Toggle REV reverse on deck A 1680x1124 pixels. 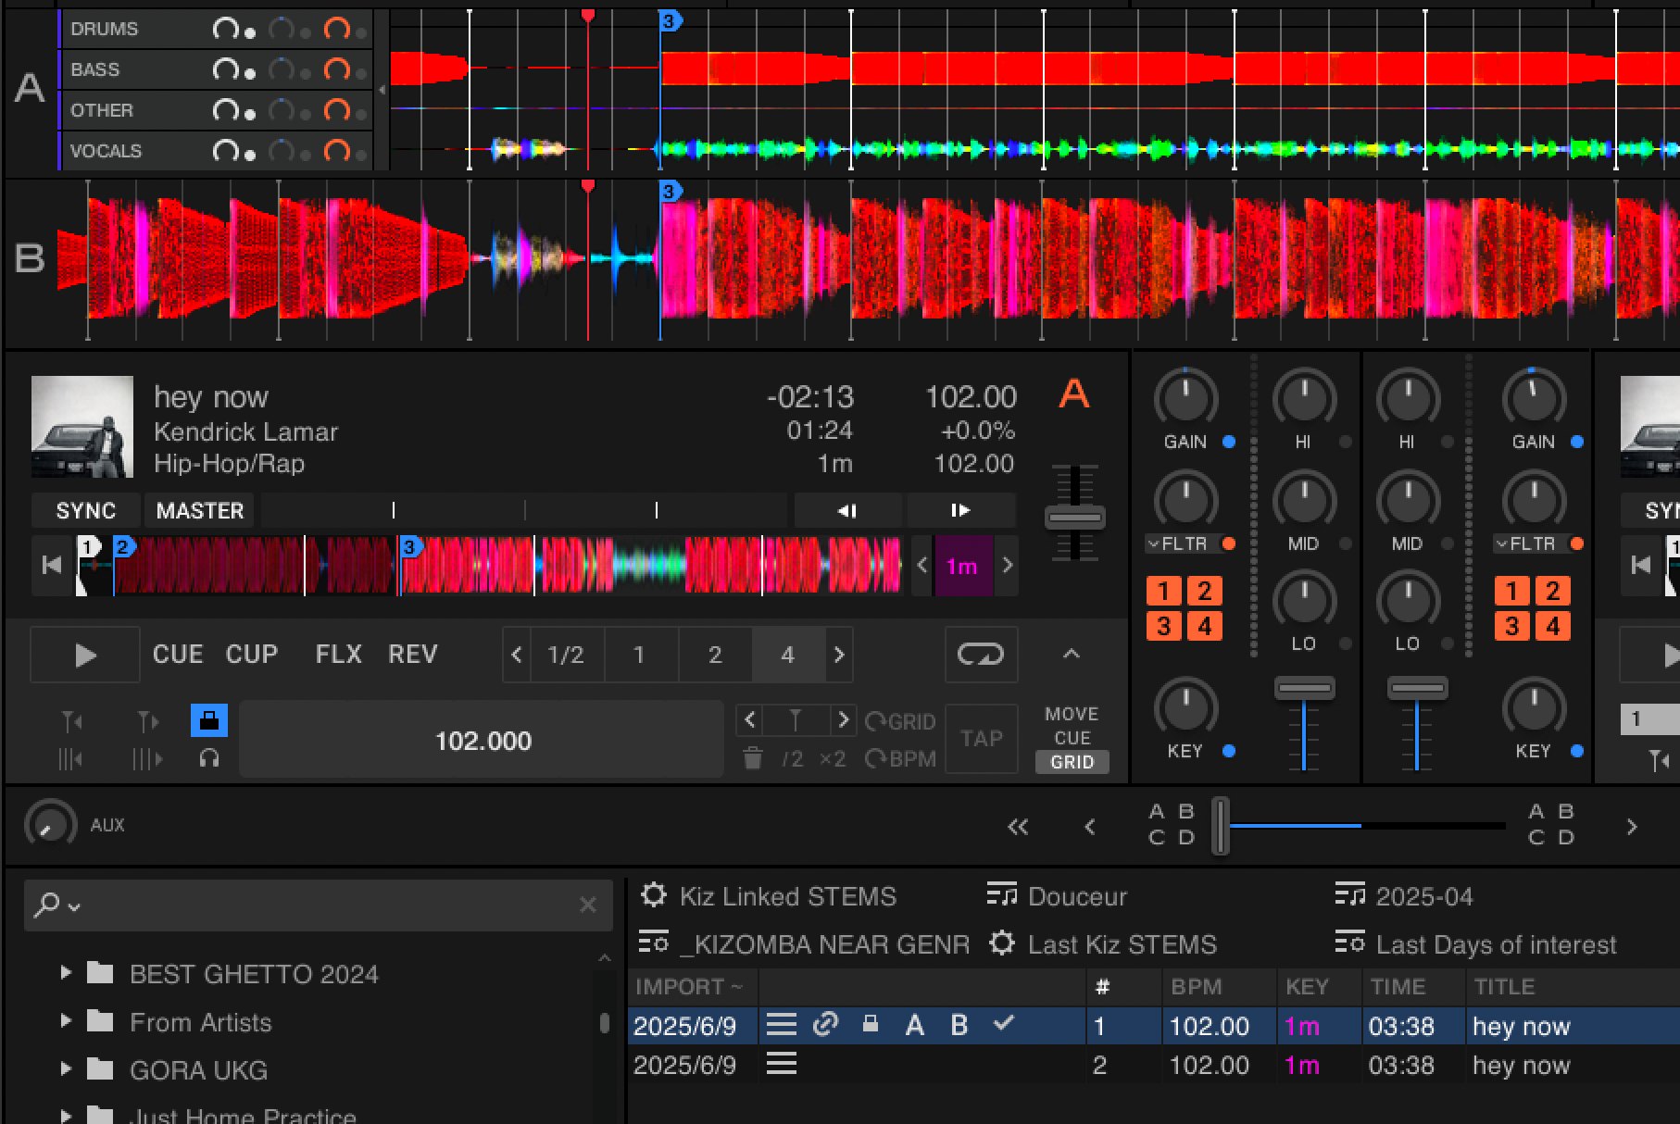pos(412,655)
